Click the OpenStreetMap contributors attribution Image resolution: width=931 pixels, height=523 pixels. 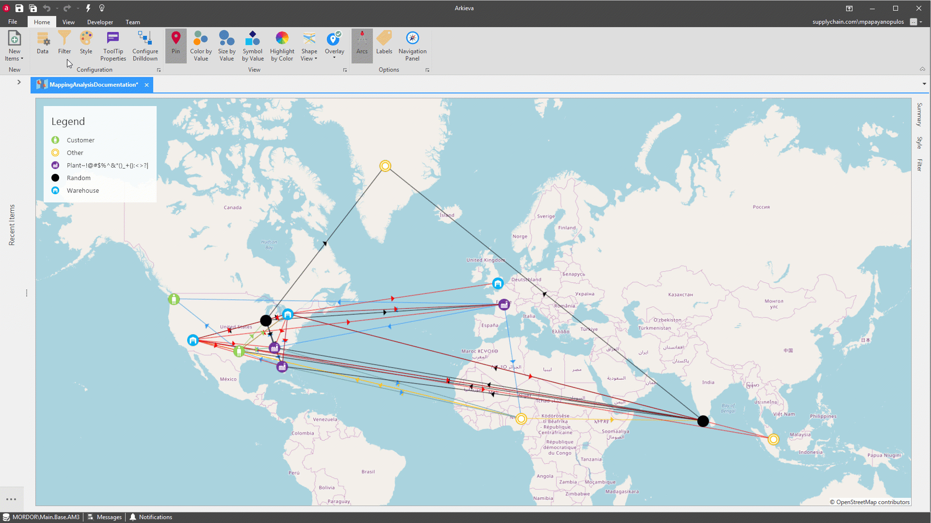coord(869,502)
